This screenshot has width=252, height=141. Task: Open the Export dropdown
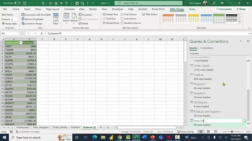coord(66,23)
